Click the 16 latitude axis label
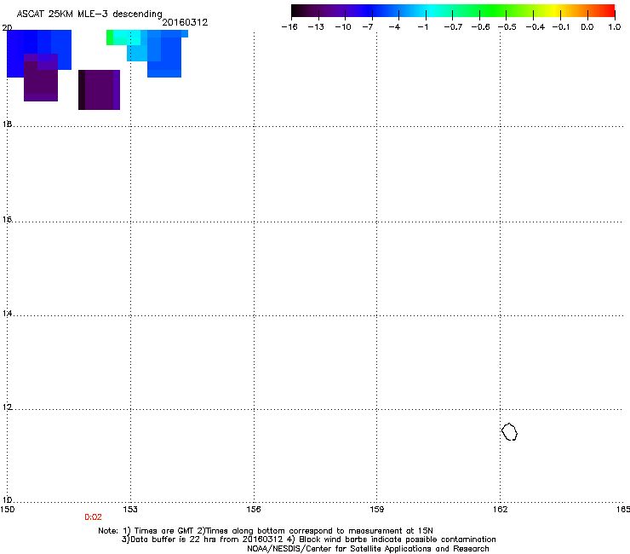 7,220
